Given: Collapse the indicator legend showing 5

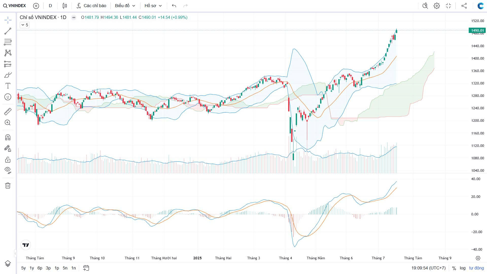Looking at the screenshot, I should (x=24, y=25).
